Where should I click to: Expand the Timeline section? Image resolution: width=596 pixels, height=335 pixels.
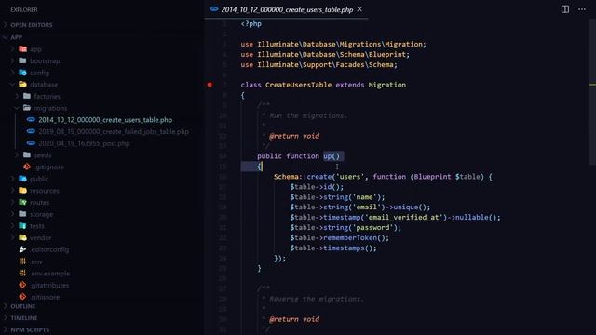(x=24, y=318)
